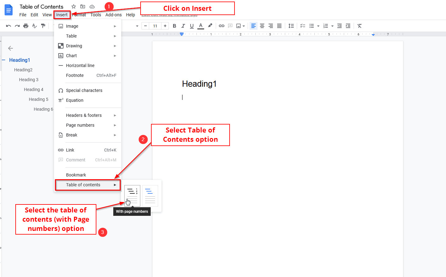Clear formatting of selected text

tap(359, 26)
